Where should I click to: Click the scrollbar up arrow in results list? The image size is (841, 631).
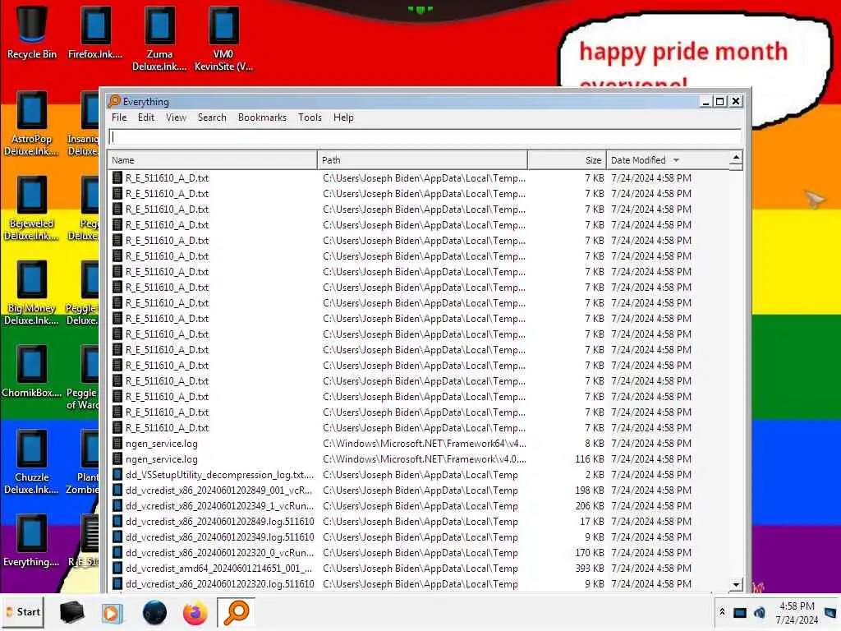pyautogui.click(x=736, y=157)
